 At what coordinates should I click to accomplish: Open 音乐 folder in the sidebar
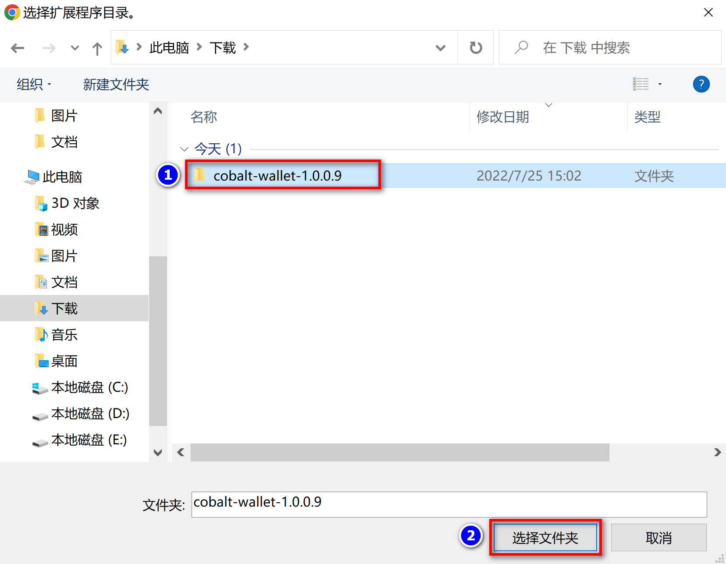[64, 335]
